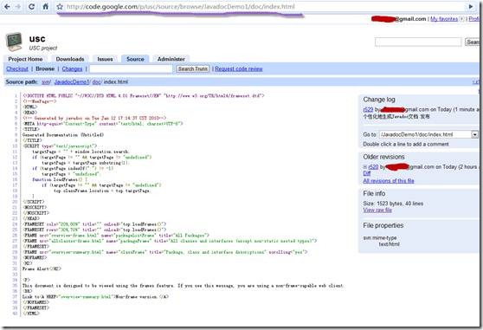The height and width of the screenshot is (330, 483).
Task: Click the address bar URL
Action: point(181,6)
